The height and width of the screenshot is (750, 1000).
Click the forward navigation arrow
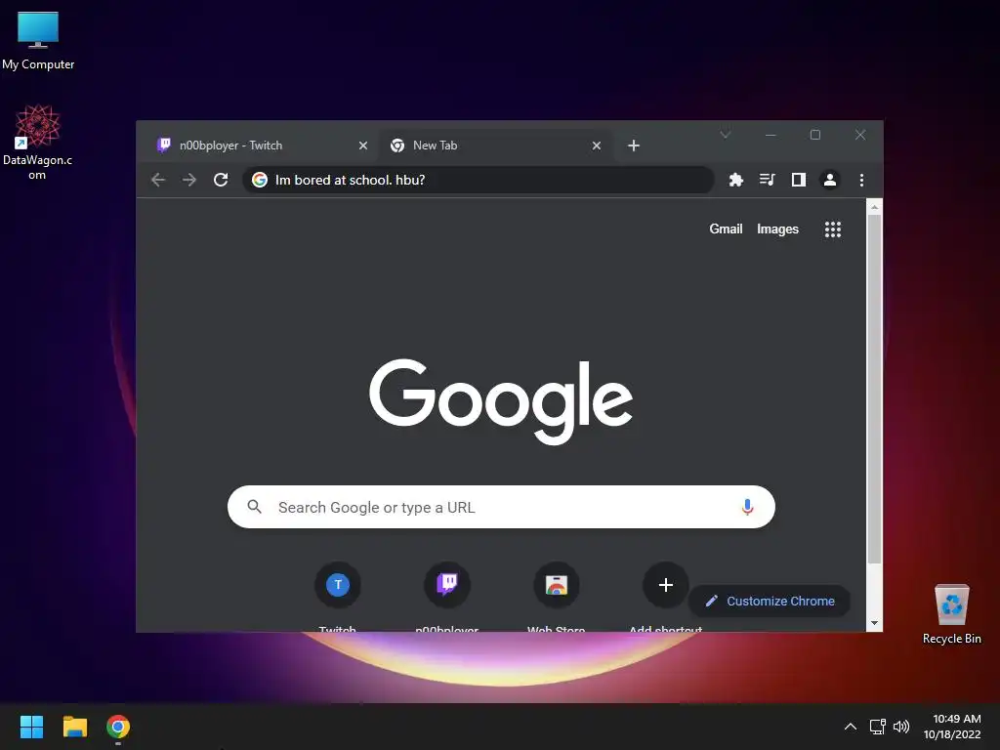tap(189, 180)
